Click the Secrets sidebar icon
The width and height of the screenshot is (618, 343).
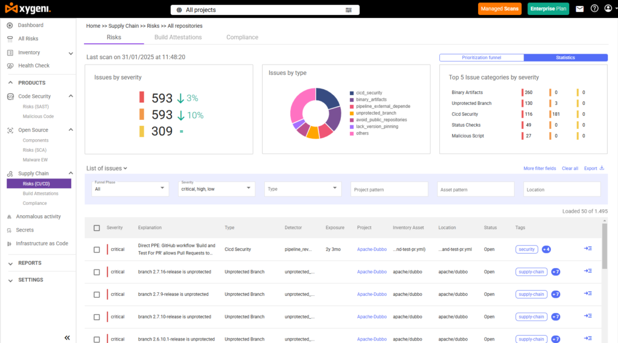click(x=9, y=230)
